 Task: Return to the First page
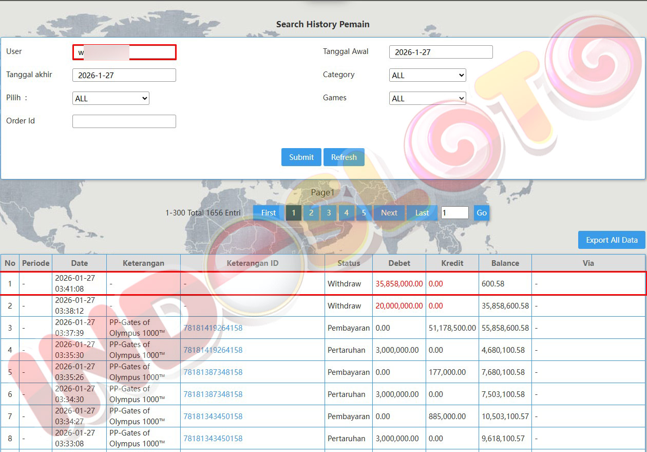[268, 213]
